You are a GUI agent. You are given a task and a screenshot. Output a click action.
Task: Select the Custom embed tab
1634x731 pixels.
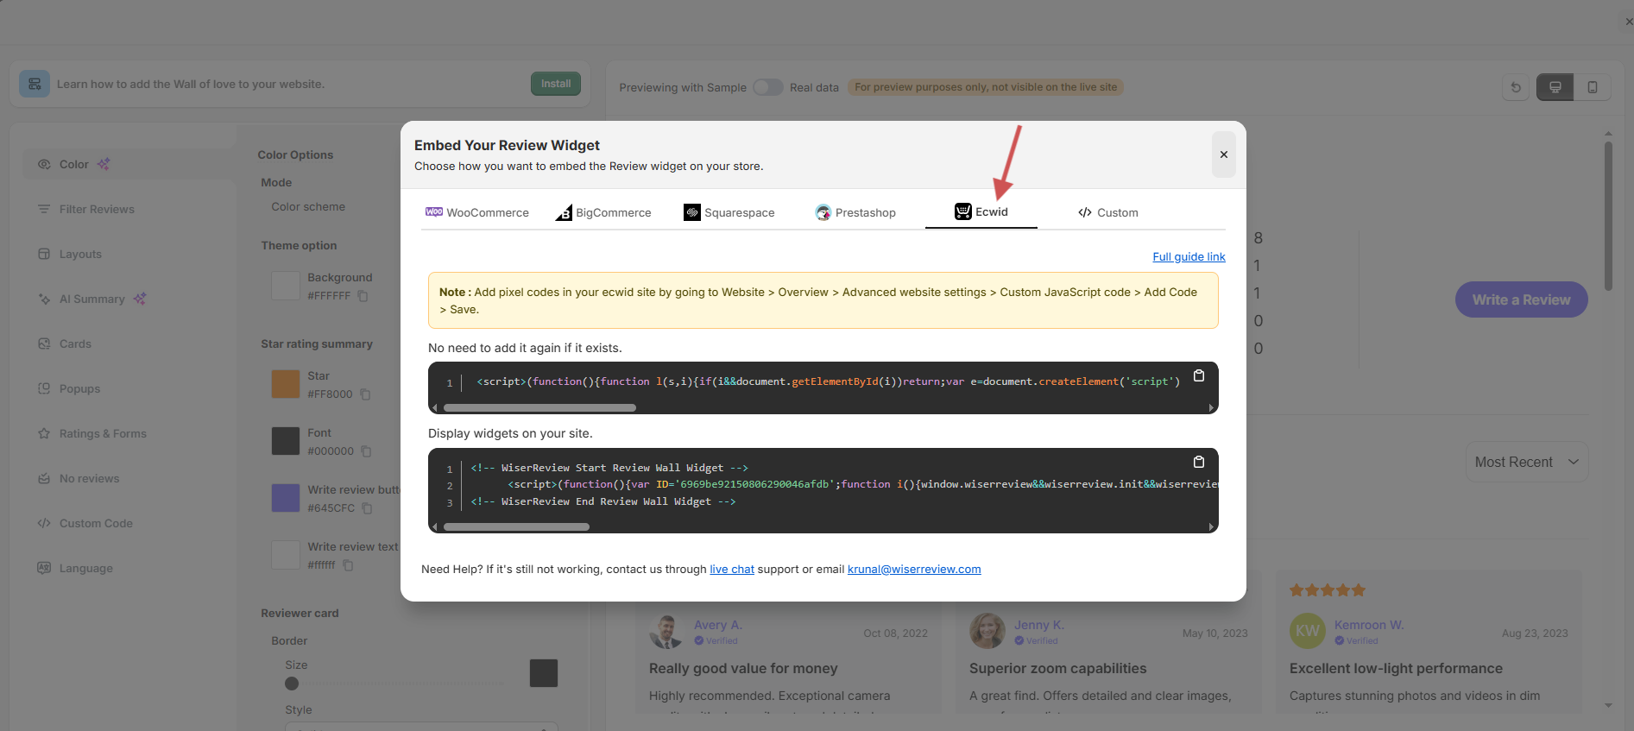(1108, 212)
